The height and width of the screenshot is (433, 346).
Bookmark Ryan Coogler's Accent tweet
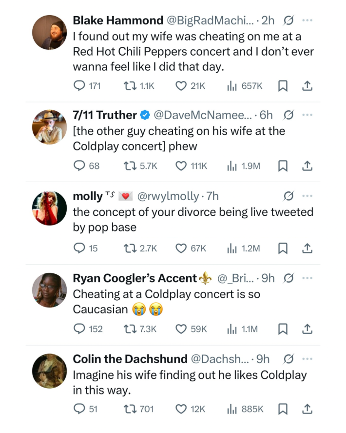click(x=282, y=329)
